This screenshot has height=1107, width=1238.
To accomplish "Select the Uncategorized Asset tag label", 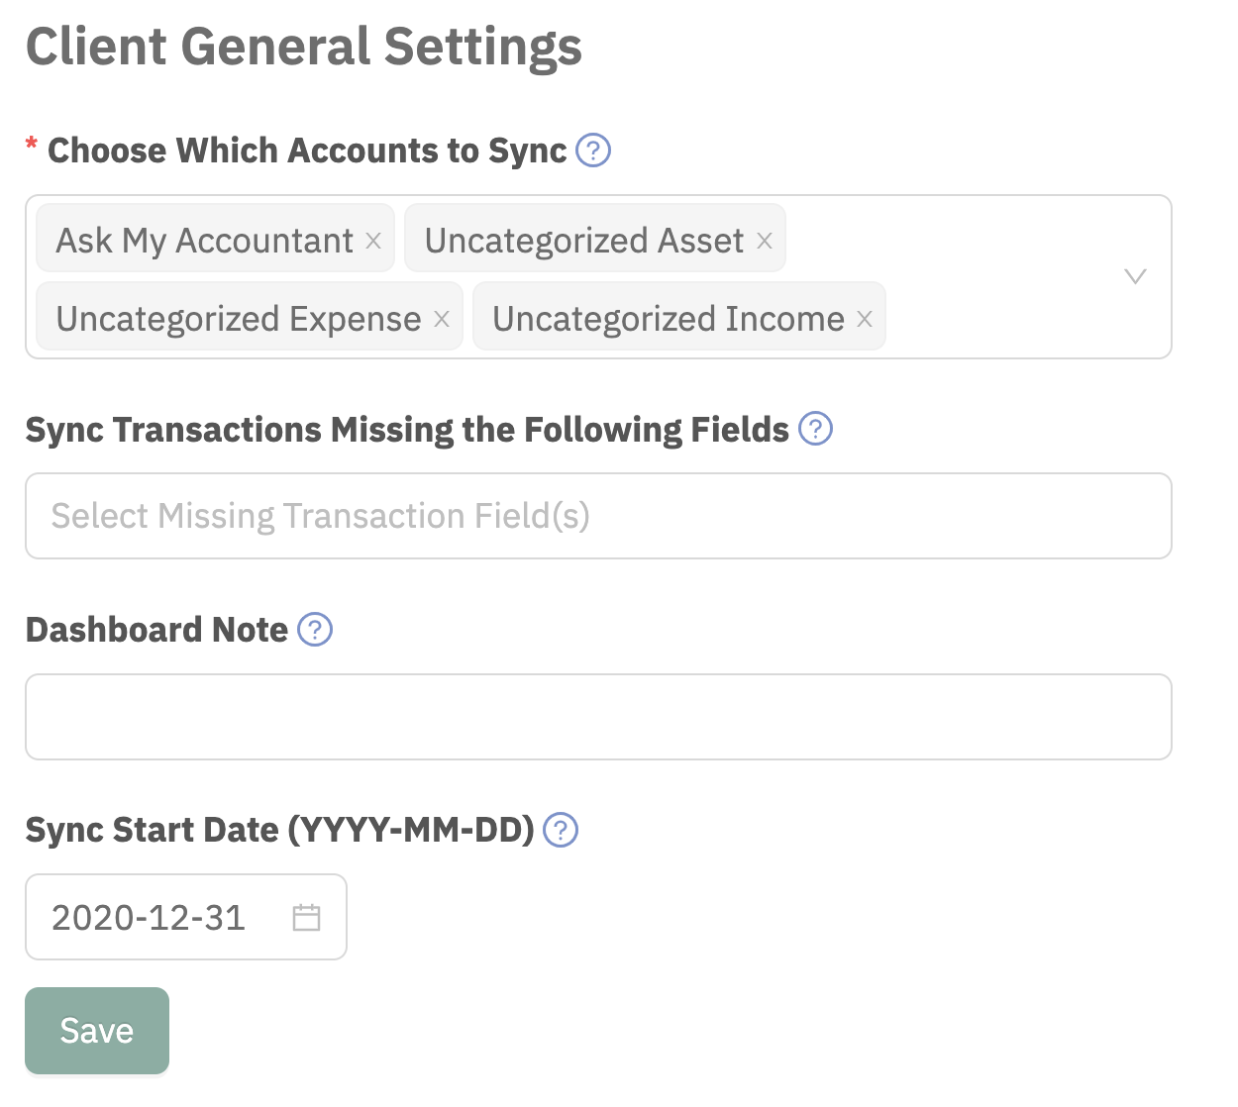I will click(x=583, y=240).
